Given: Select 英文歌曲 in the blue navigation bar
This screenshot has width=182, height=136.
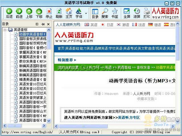Looking at the screenshot, I should pyautogui.click(x=145, y=48).
